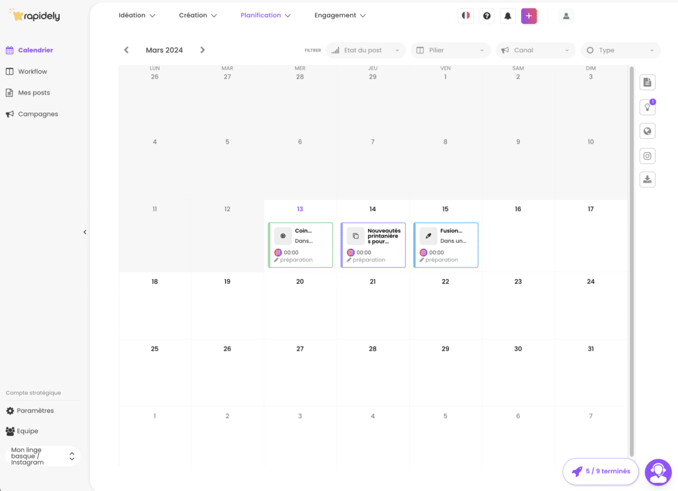Click the lightbulb ideas icon in right panel
The image size is (678, 491).
(x=647, y=107)
